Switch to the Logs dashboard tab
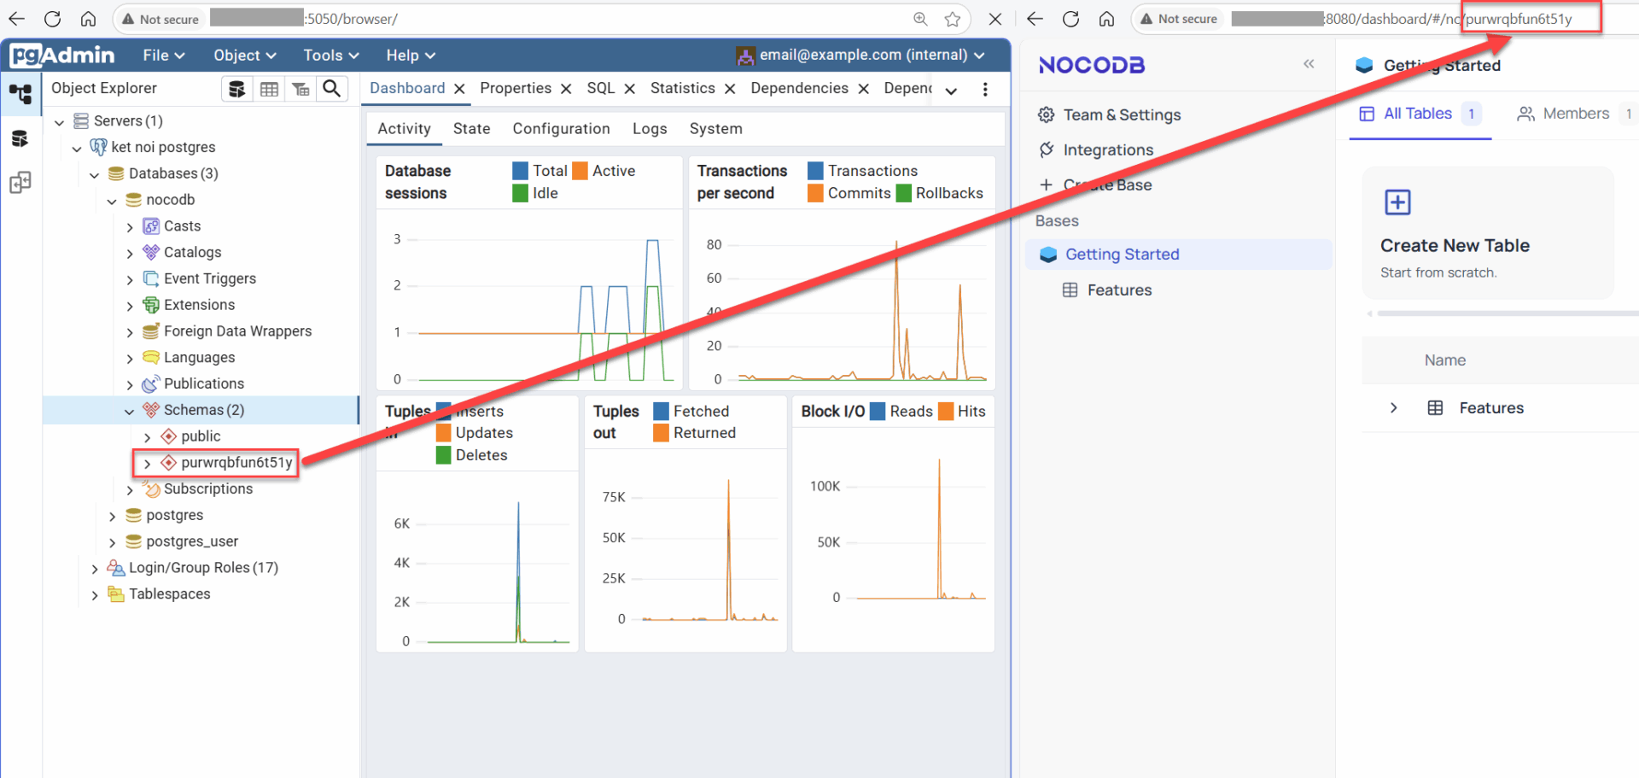 pos(650,129)
